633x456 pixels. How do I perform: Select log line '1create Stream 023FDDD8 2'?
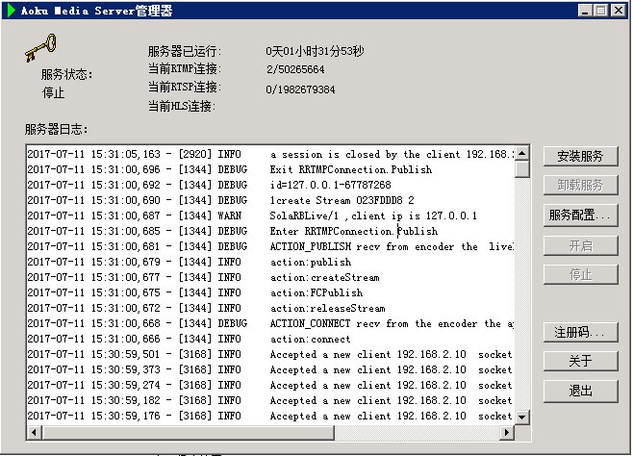point(270,200)
